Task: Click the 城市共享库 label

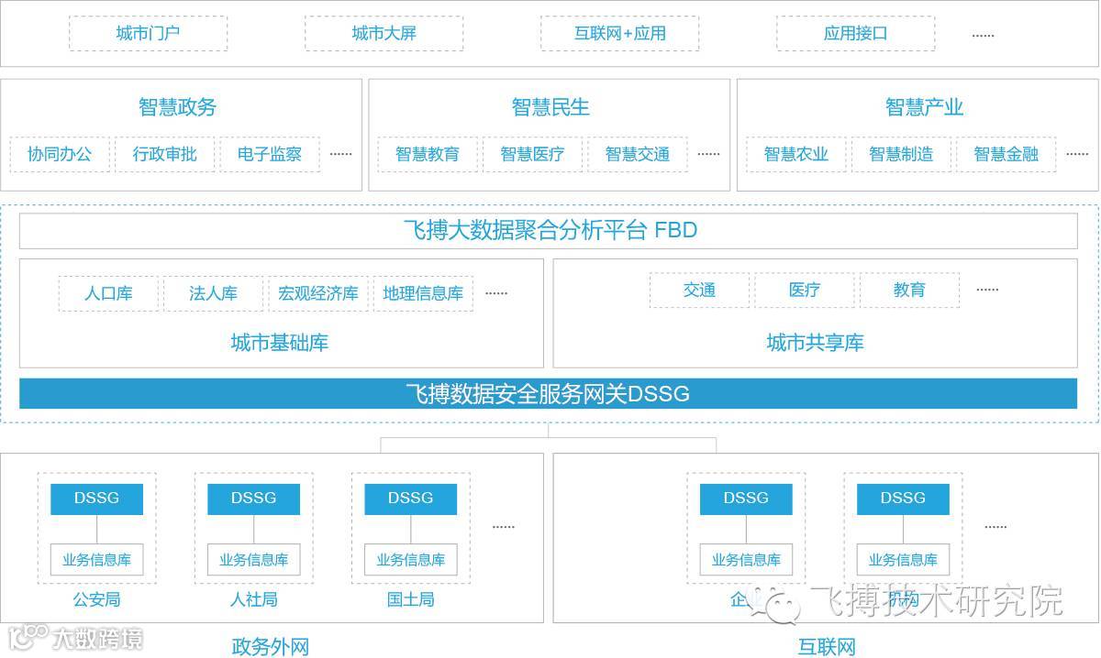Action: [816, 344]
